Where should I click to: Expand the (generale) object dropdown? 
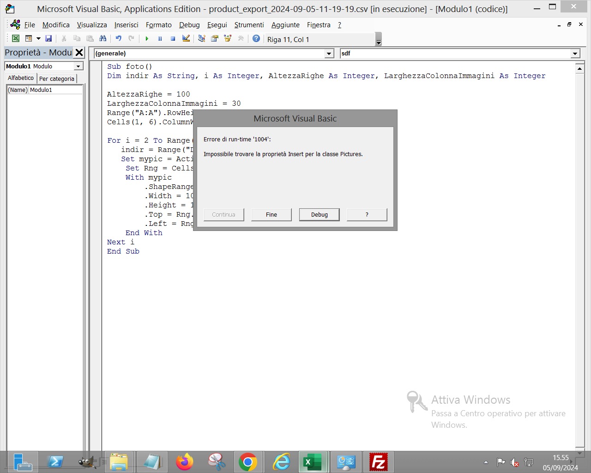(x=329, y=54)
